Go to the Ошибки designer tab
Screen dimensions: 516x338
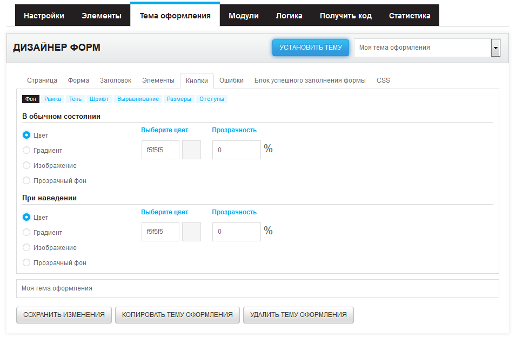(x=231, y=80)
